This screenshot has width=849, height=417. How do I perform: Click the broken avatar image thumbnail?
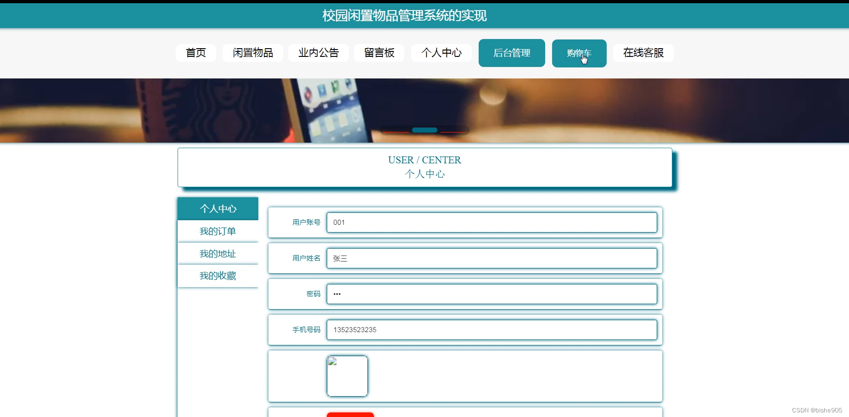point(347,376)
